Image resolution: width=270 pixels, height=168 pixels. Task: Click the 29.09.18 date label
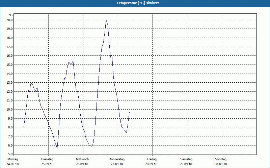click(x=186, y=164)
